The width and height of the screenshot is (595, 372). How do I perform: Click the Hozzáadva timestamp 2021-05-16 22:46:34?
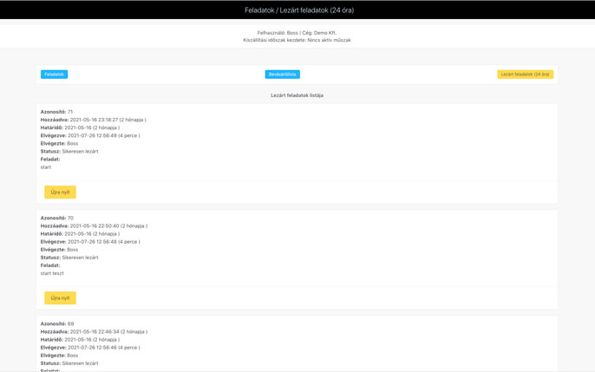[x=94, y=331]
